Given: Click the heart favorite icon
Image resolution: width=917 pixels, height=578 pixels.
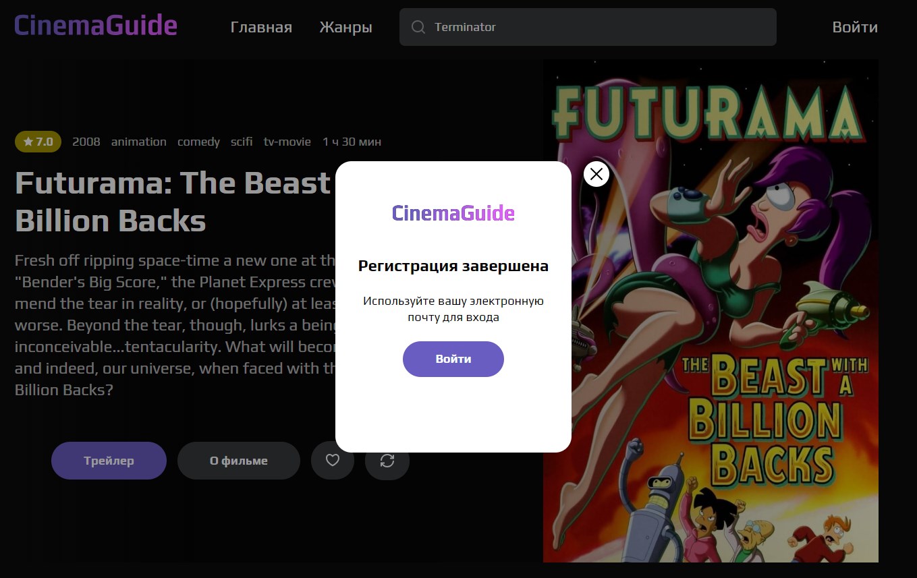Looking at the screenshot, I should click(332, 461).
